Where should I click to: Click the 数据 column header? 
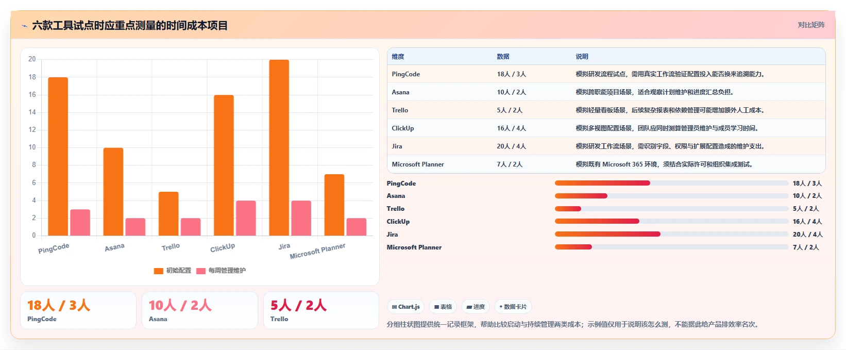(503, 57)
